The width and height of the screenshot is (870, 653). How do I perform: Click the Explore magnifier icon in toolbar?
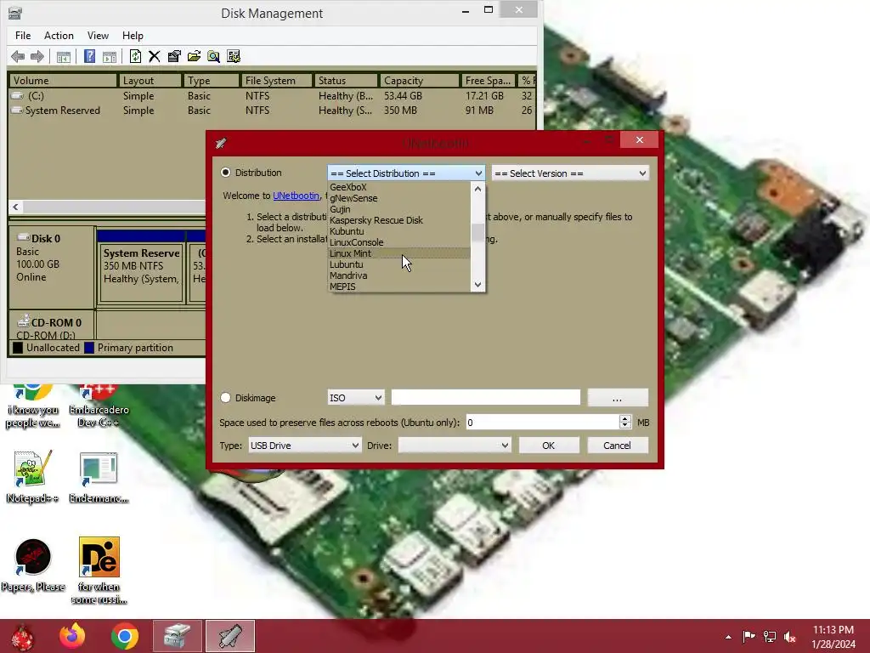[x=213, y=56]
